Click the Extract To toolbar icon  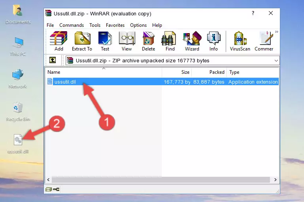point(82,41)
